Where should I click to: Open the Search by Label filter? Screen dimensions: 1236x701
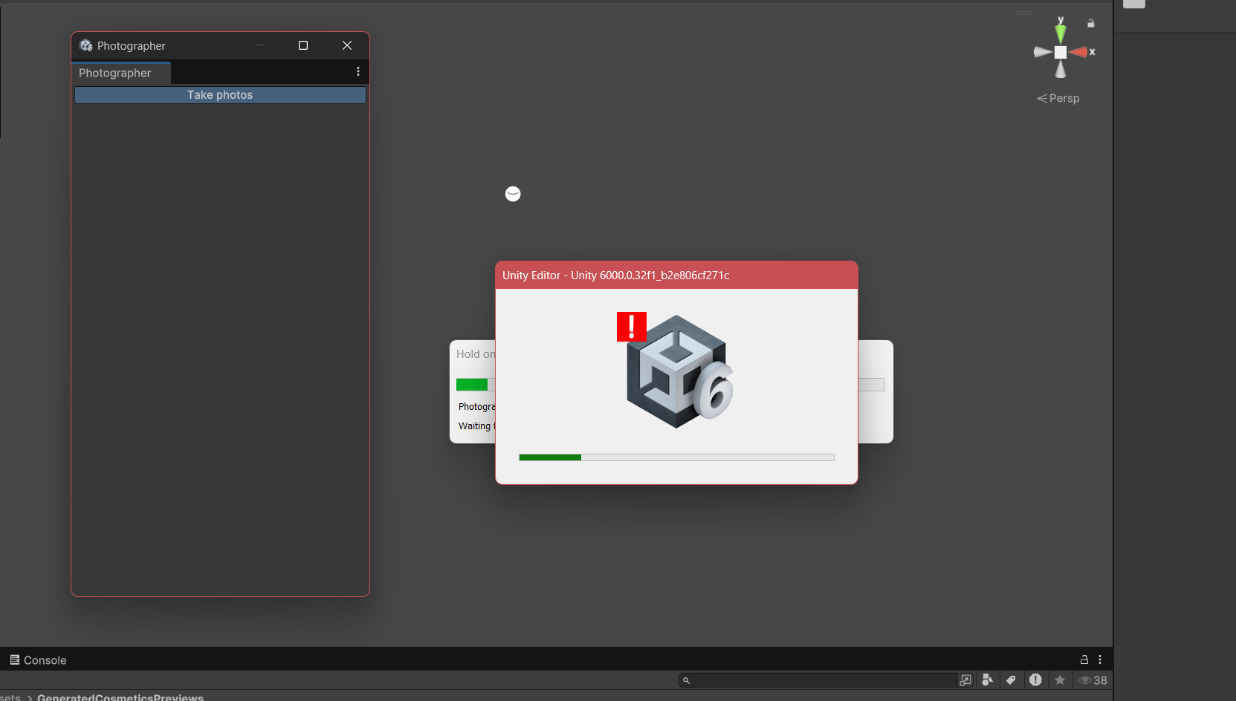[x=1011, y=679]
